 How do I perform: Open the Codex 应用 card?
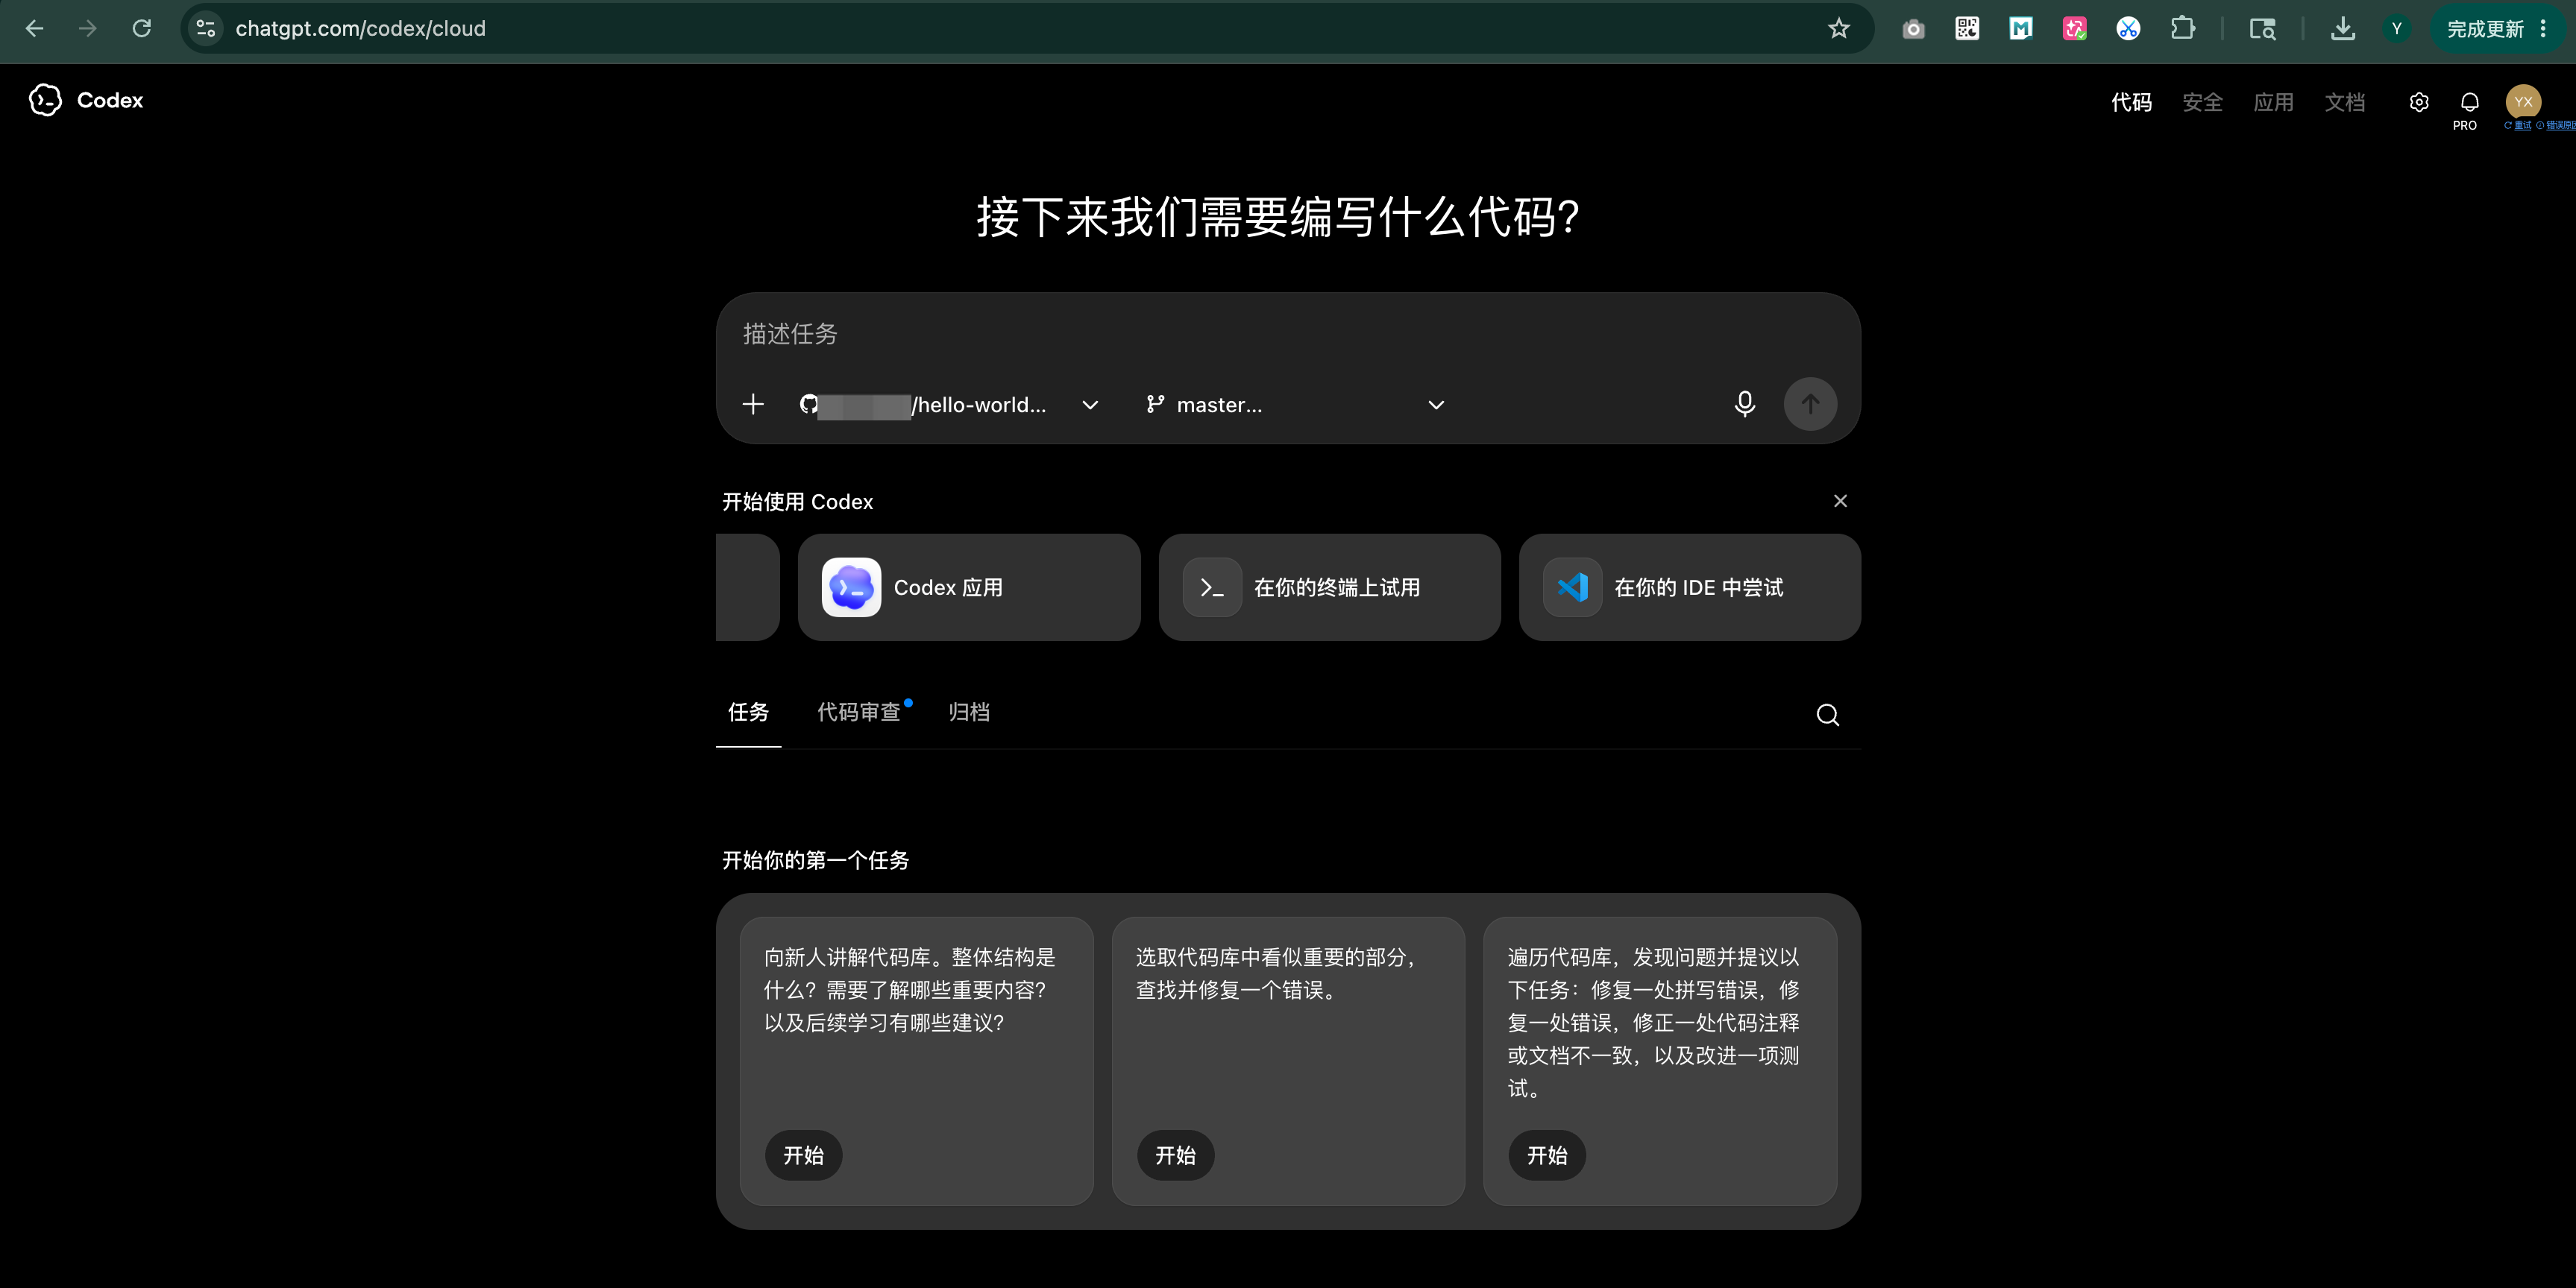point(969,587)
